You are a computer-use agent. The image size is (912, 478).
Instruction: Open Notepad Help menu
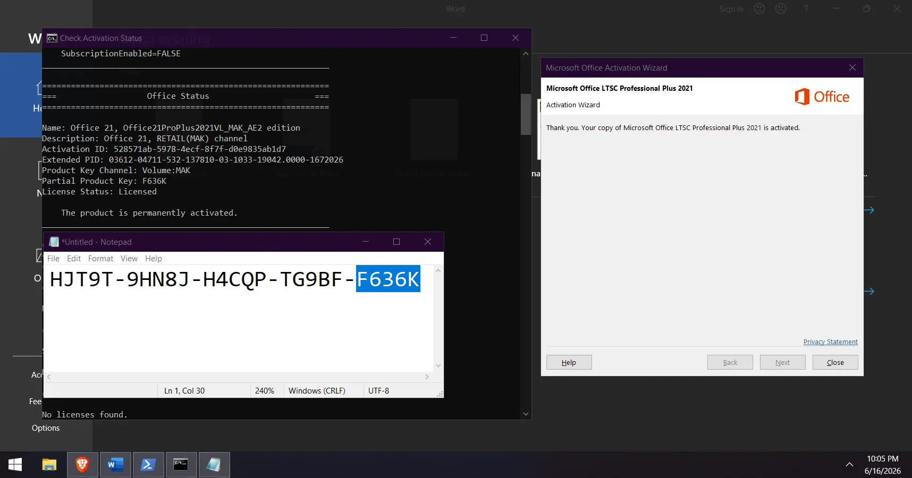click(153, 259)
